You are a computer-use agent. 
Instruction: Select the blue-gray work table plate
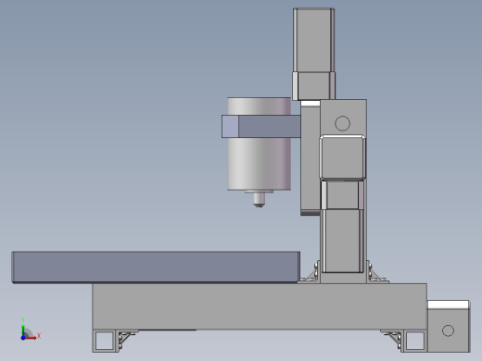tap(156, 267)
